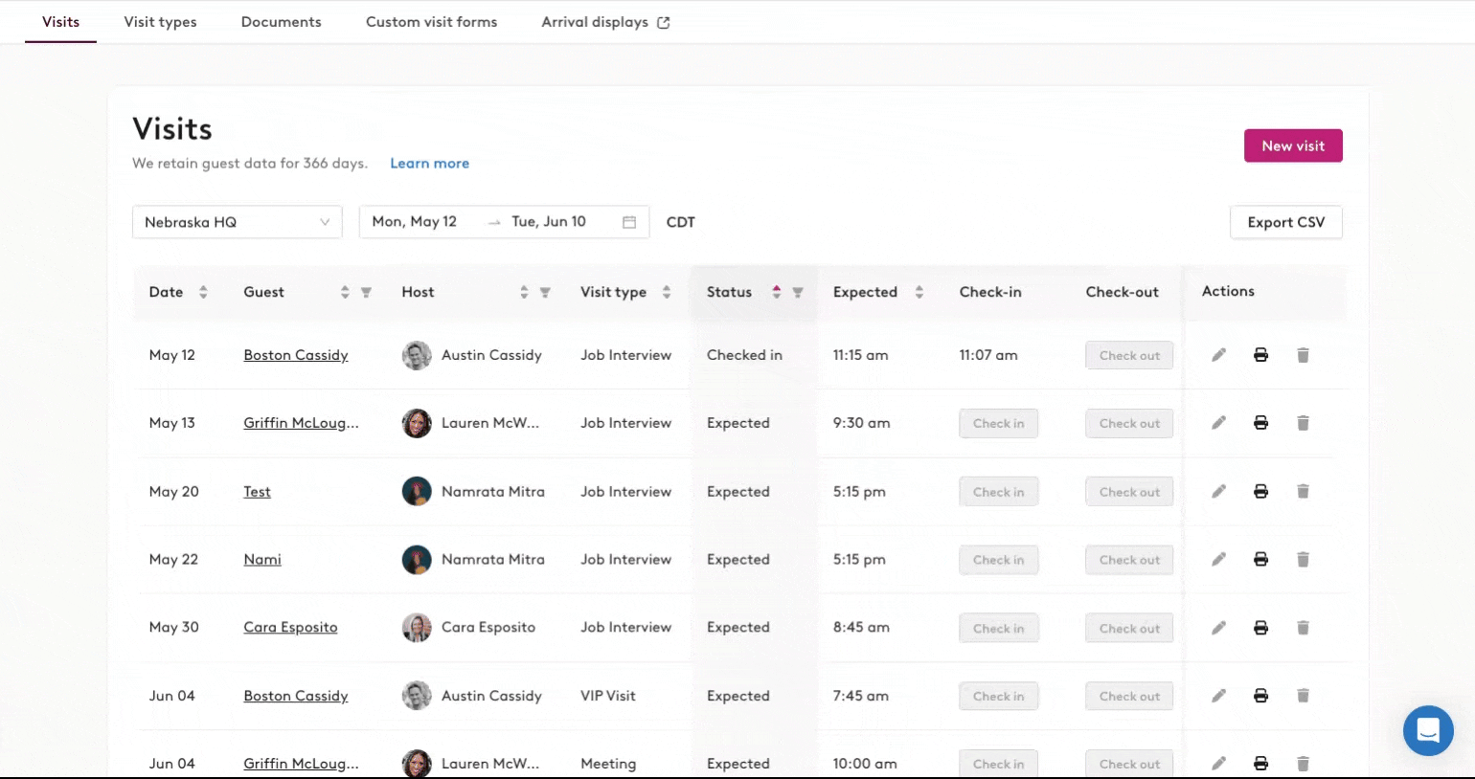The width and height of the screenshot is (1475, 779).
Task: Edit the May 22 Nami visit
Action: (1218, 559)
